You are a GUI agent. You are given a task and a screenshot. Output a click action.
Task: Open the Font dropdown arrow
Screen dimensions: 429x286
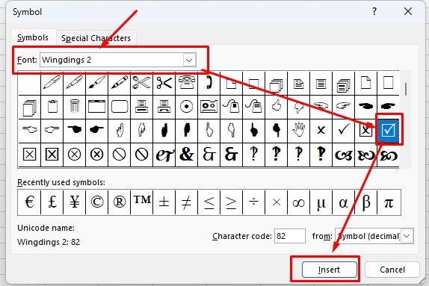(x=189, y=60)
